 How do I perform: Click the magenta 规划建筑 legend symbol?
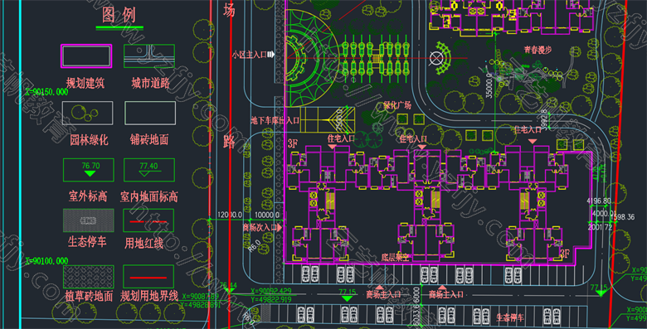point(86,56)
